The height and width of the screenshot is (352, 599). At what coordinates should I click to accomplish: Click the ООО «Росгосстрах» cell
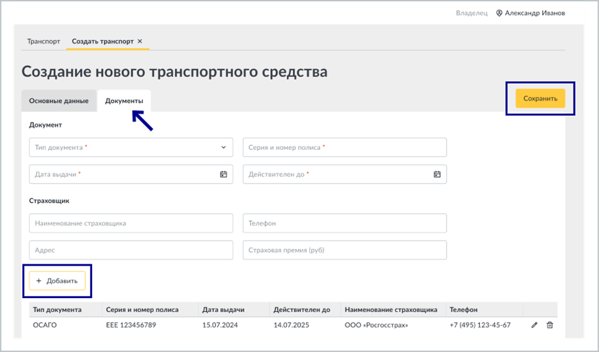click(376, 325)
